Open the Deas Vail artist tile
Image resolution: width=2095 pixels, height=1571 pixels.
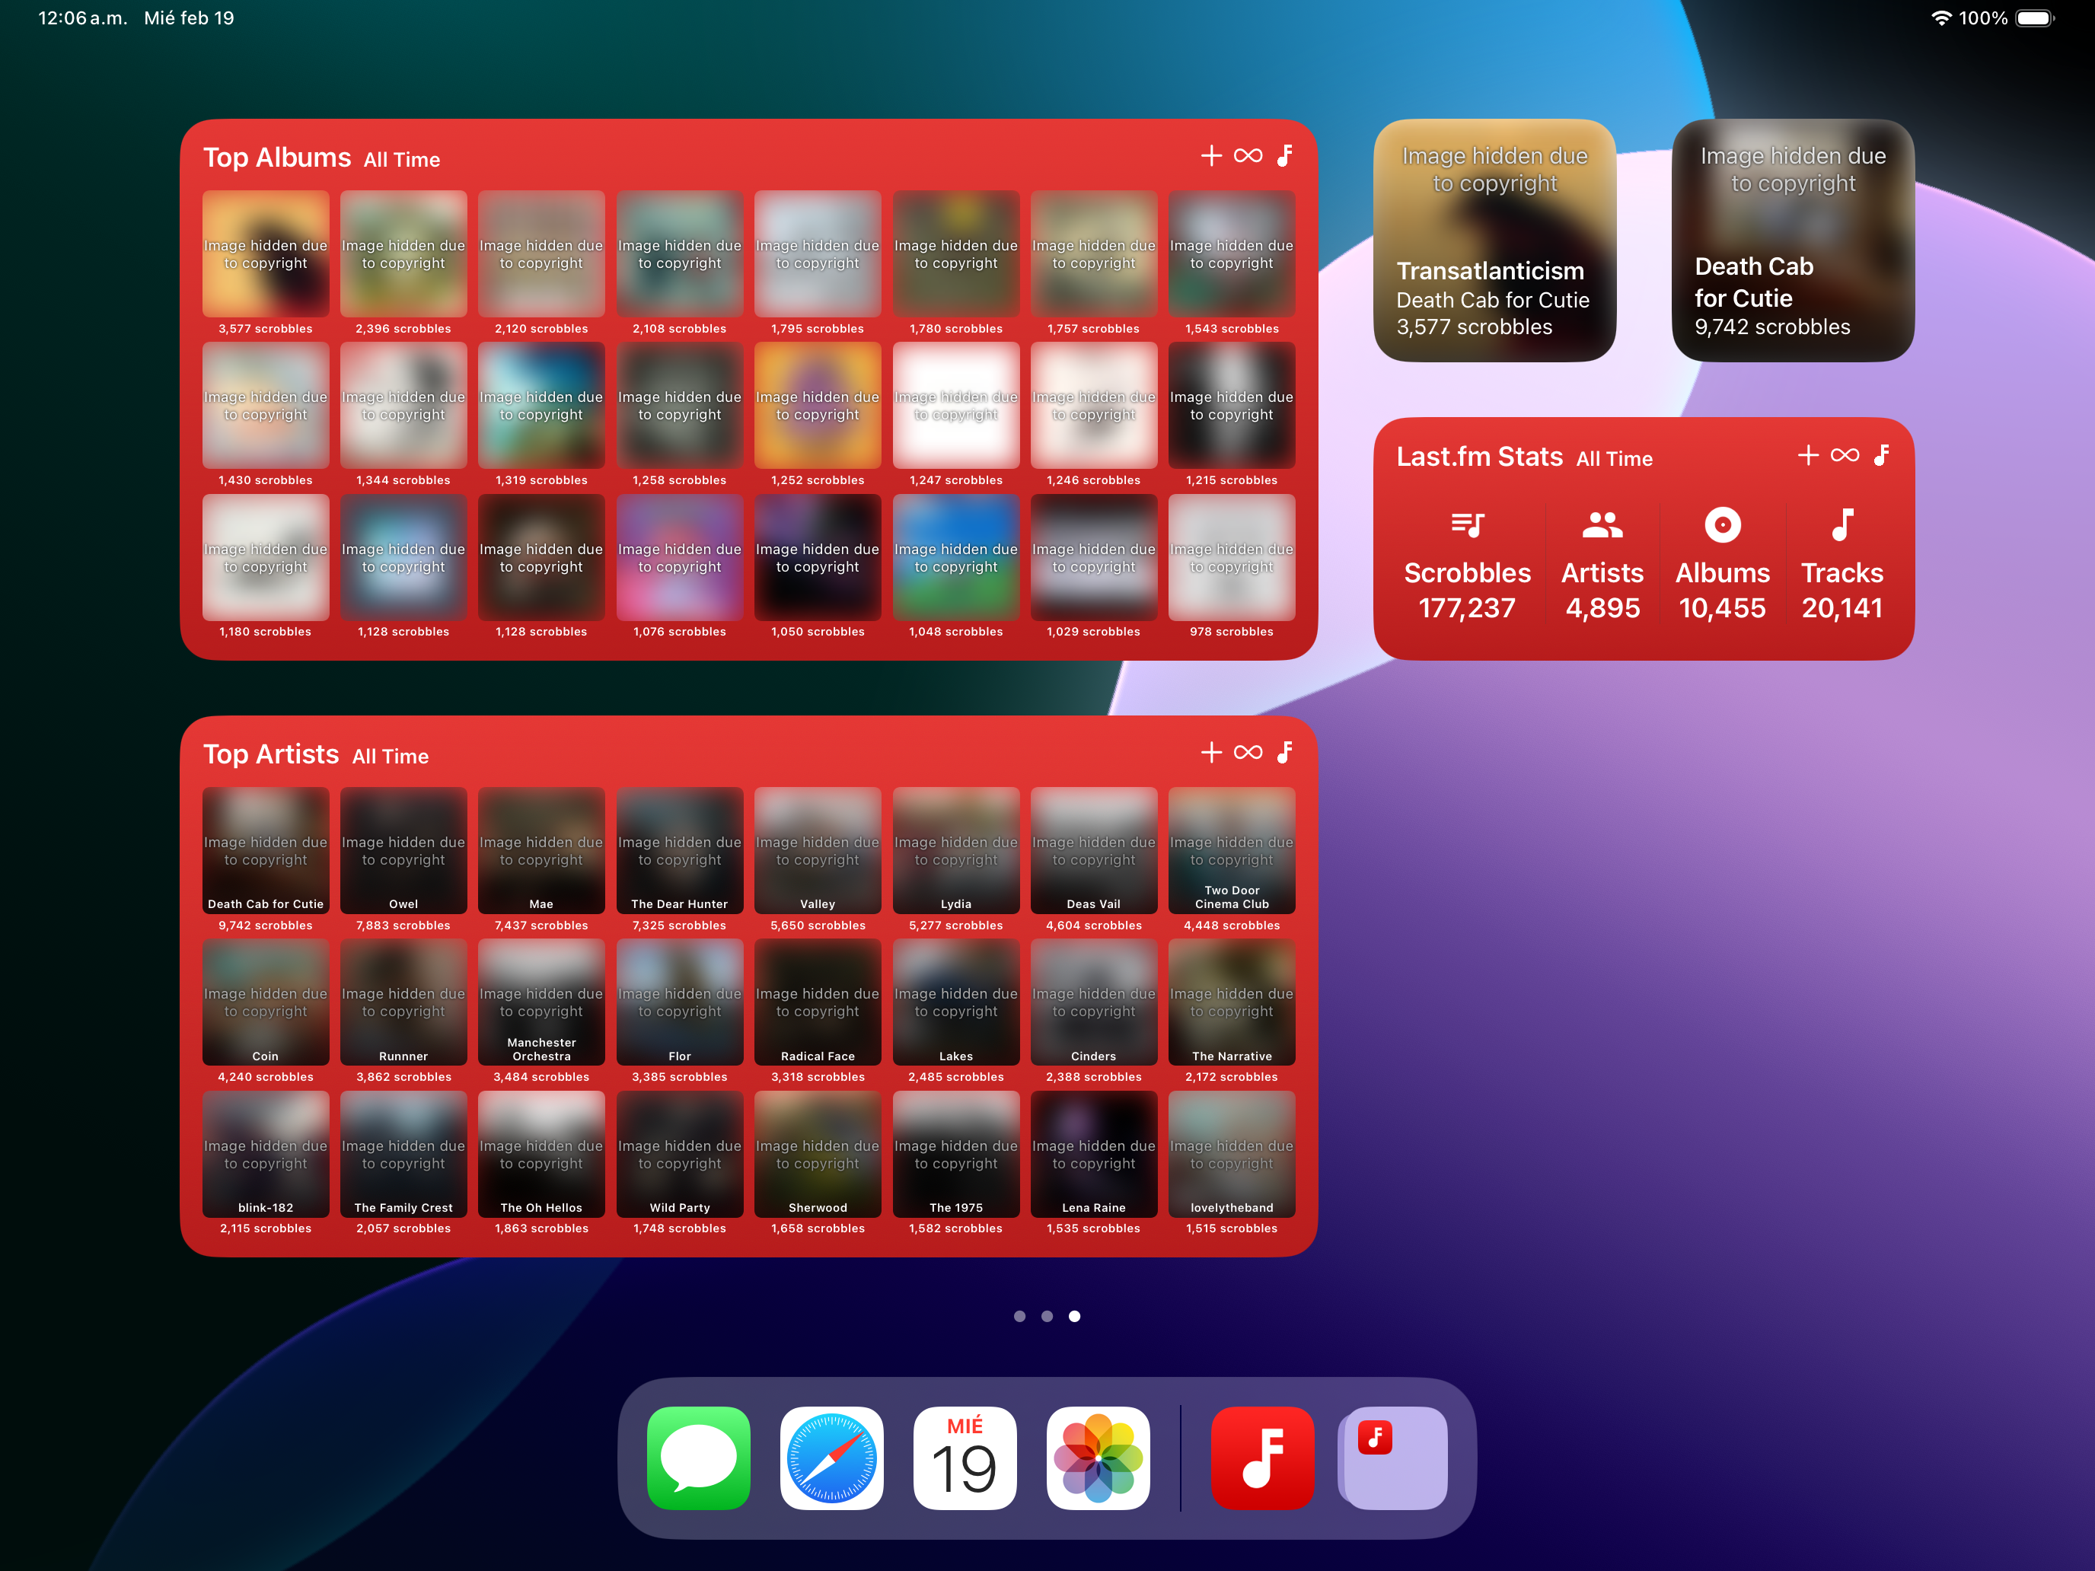(x=1094, y=850)
